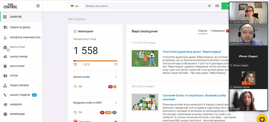
Task: Select Tereza's video tile
Action: pyautogui.click(x=248, y=100)
